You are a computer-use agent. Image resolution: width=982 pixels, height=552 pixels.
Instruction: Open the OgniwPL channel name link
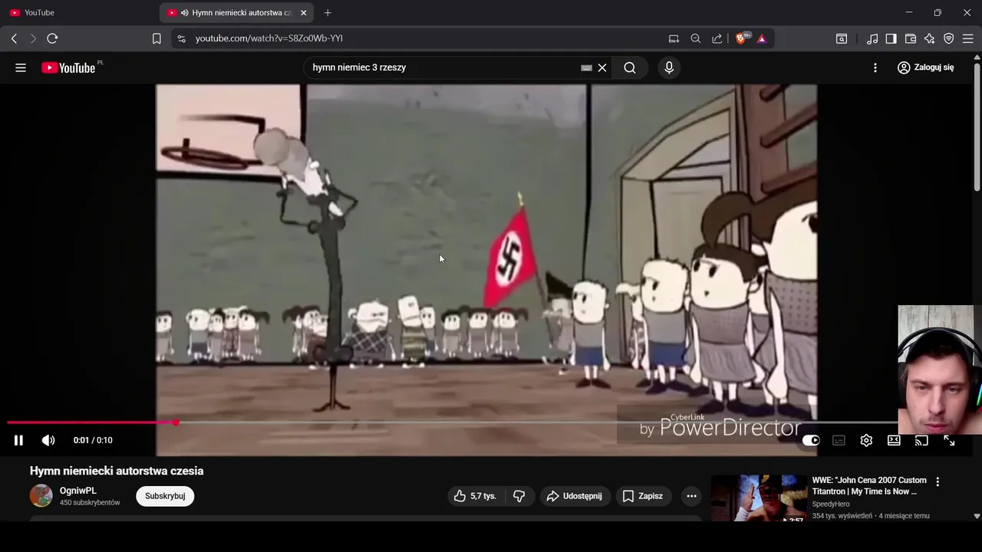[78, 491]
